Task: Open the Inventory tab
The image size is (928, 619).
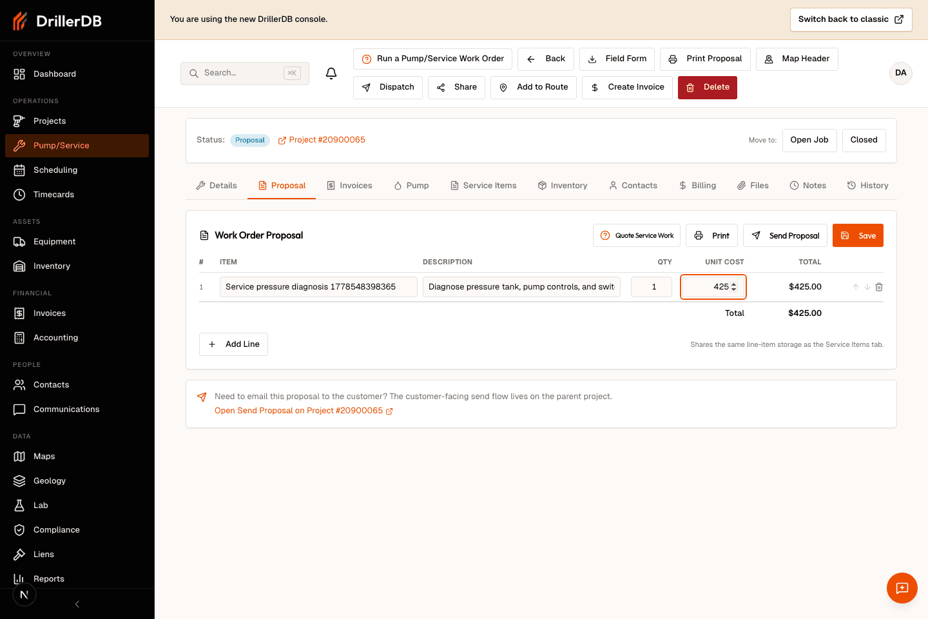Action: click(x=563, y=186)
